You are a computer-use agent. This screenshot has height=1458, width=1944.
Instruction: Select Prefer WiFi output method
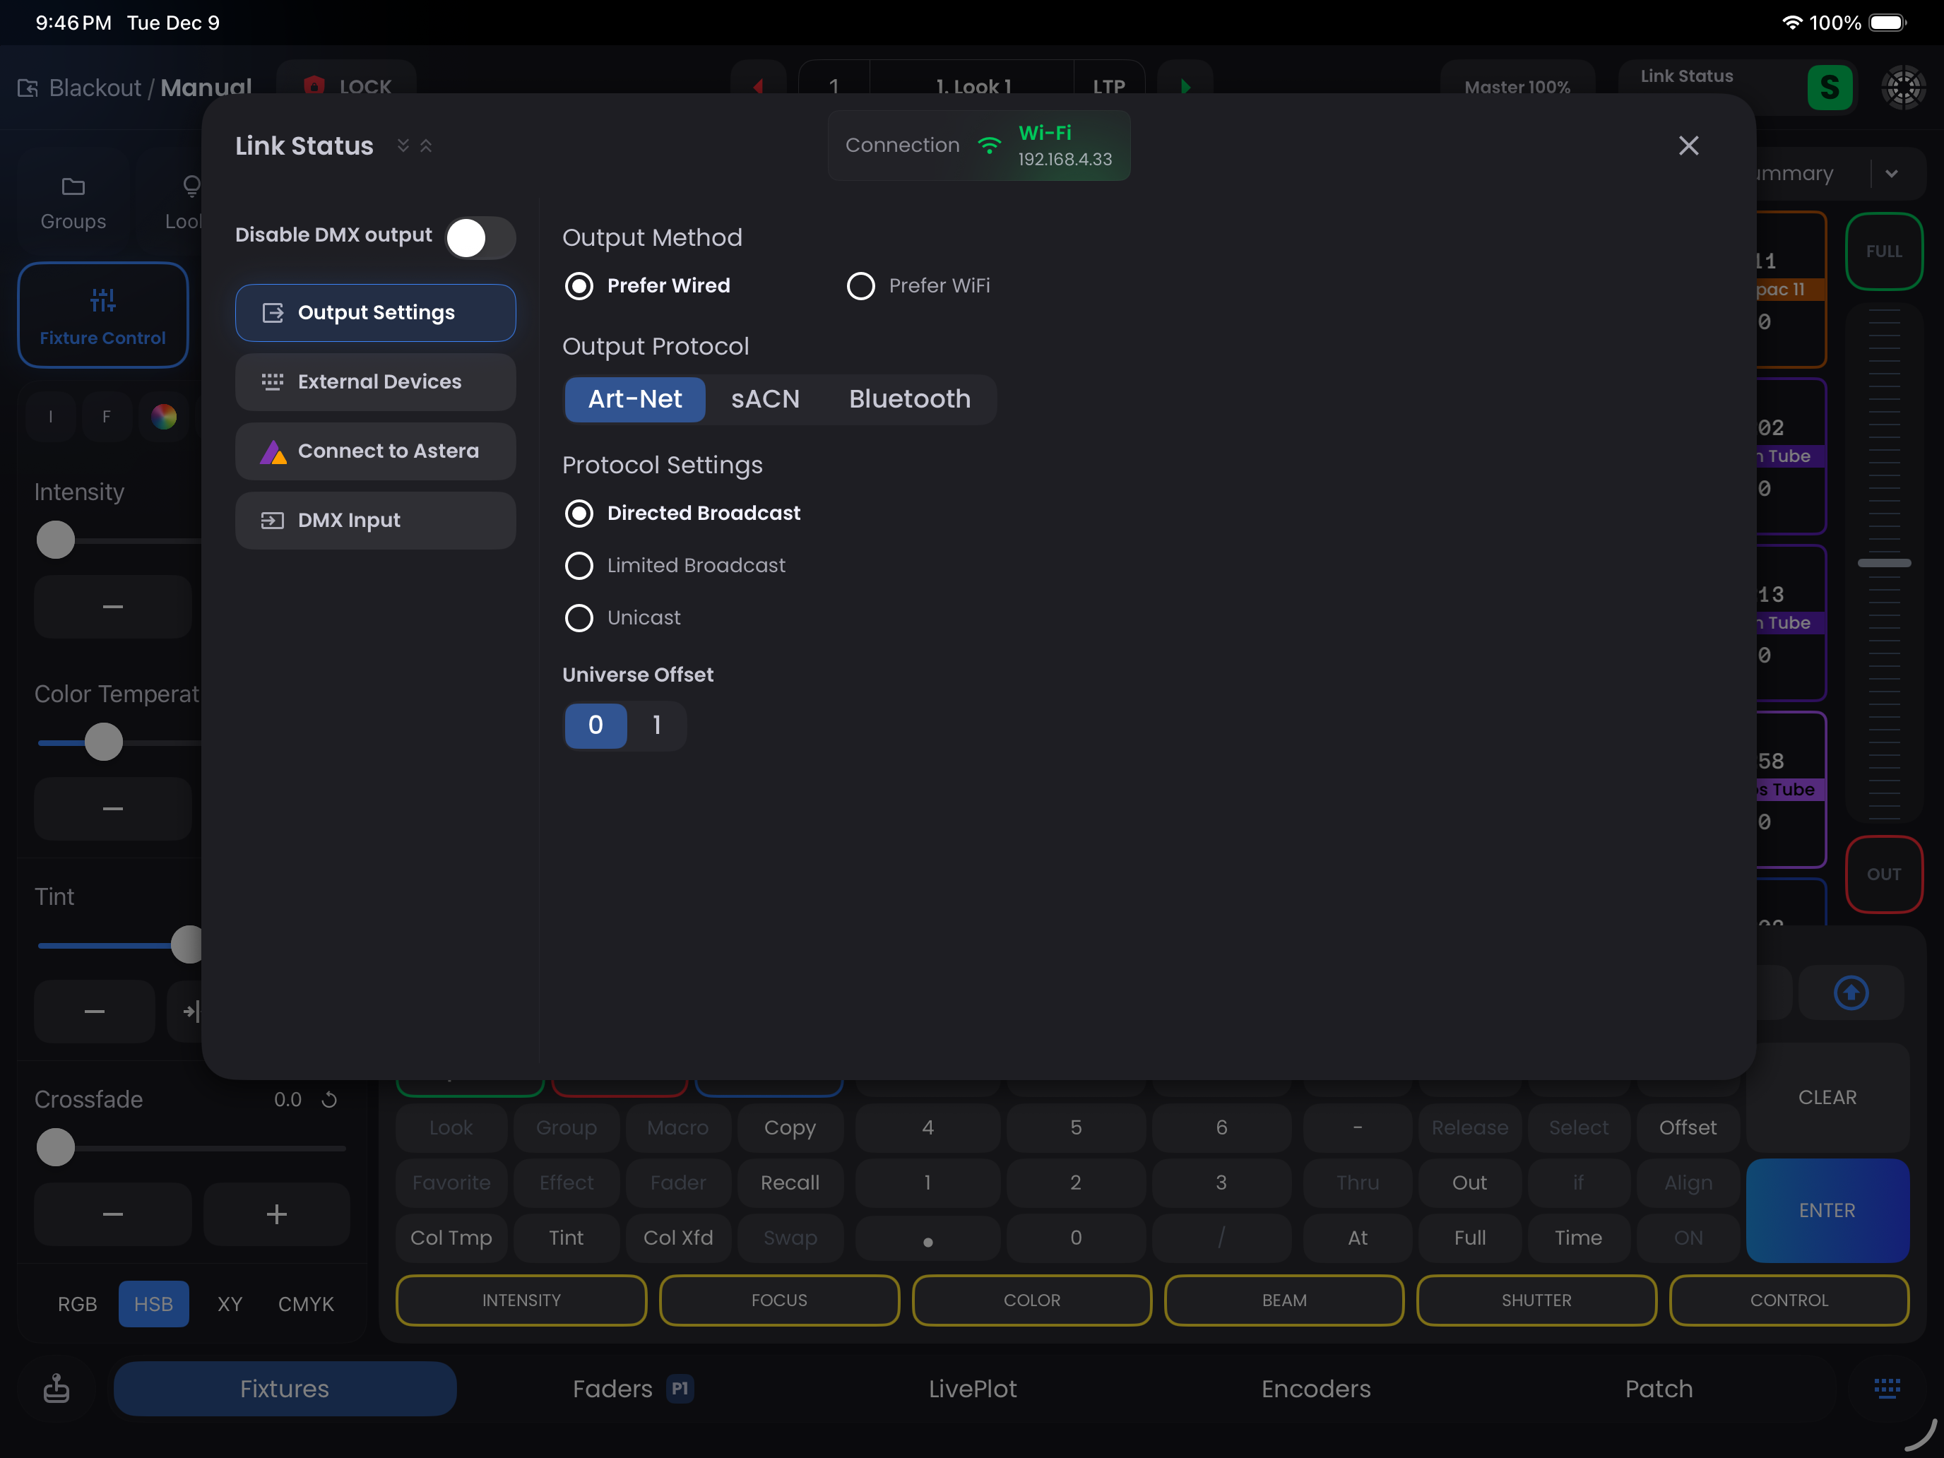(861, 285)
